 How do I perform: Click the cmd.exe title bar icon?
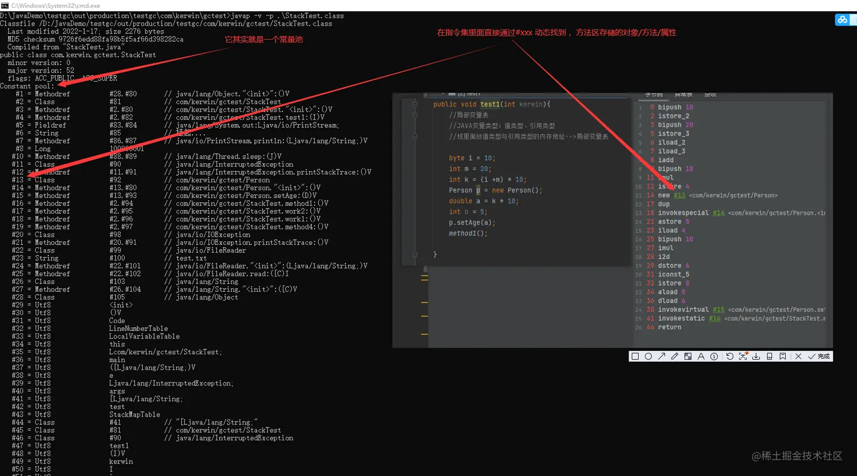point(5,5)
